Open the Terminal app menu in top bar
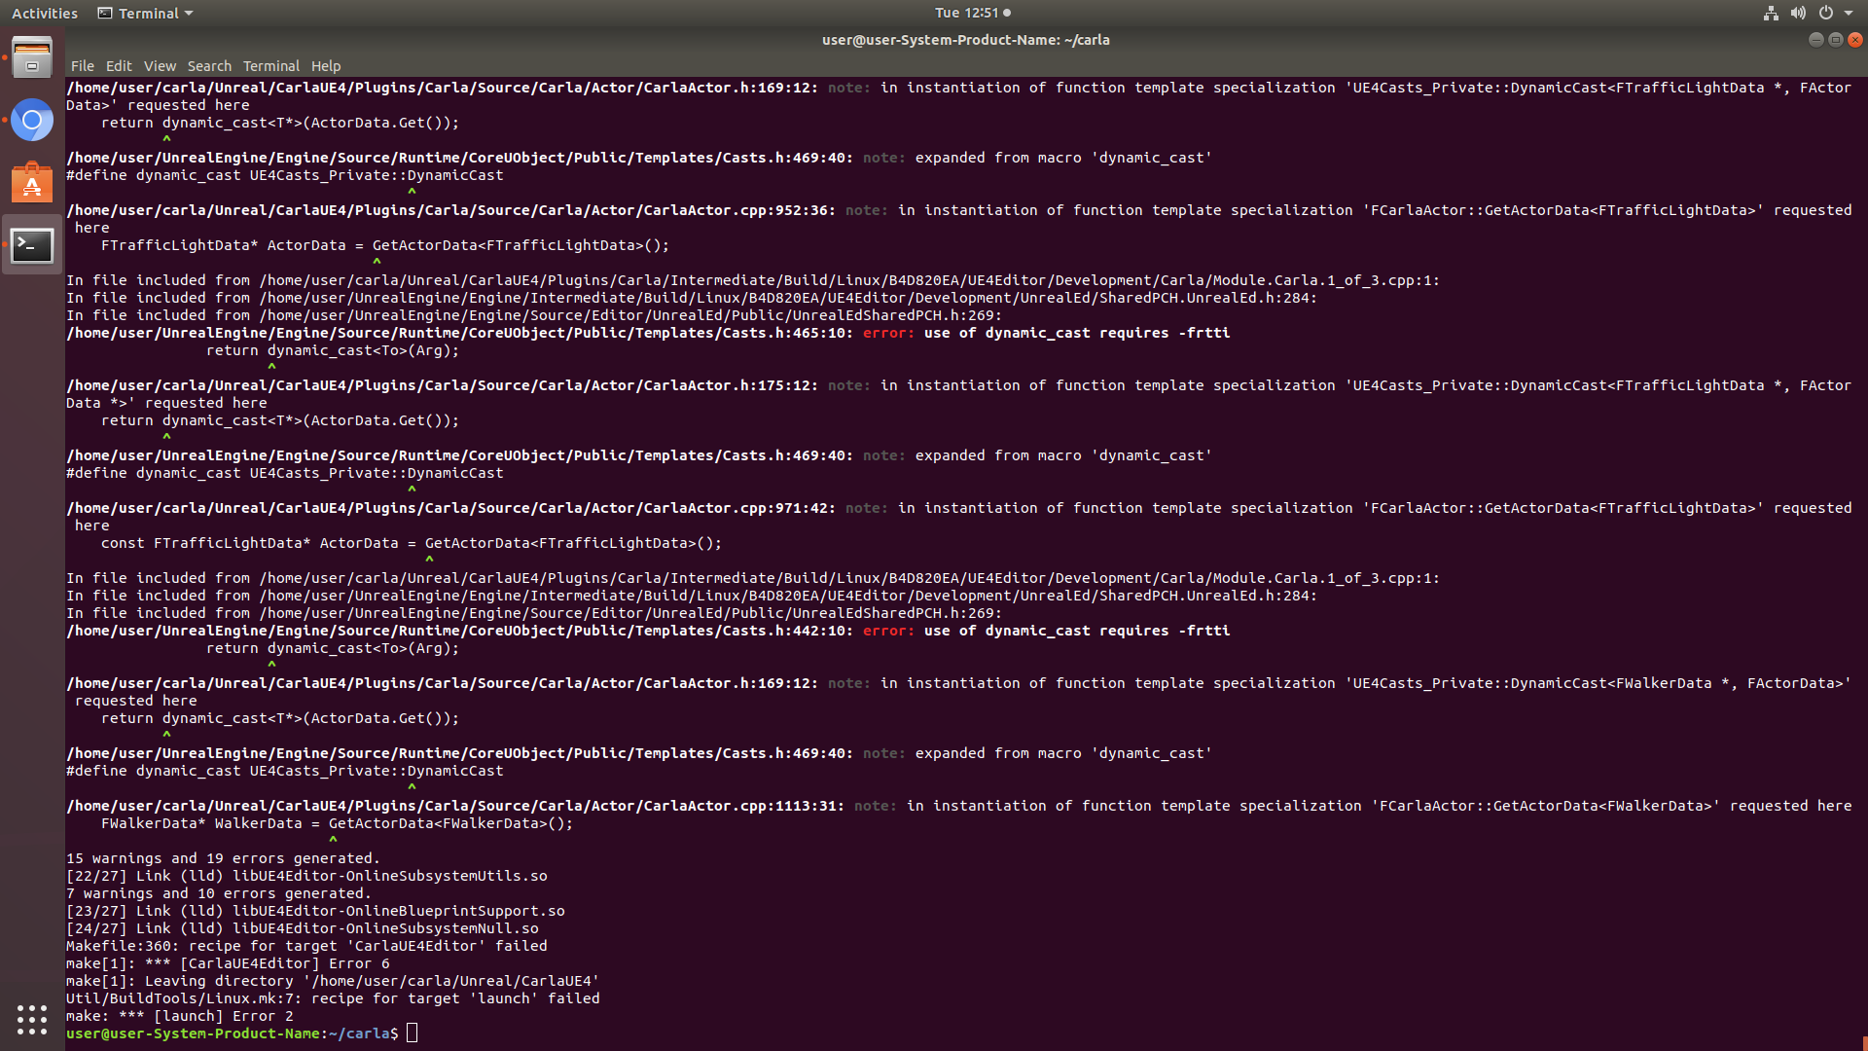The image size is (1868, 1051). [x=144, y=13]
